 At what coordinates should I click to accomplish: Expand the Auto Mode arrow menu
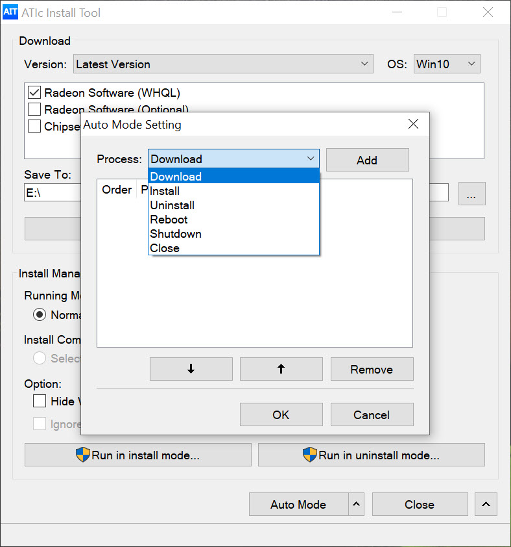356,504
